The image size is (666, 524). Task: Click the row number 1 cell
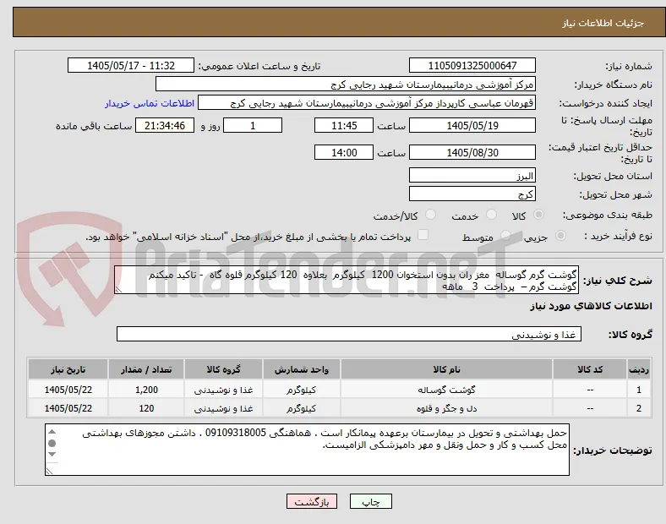[x=639, y=390]
